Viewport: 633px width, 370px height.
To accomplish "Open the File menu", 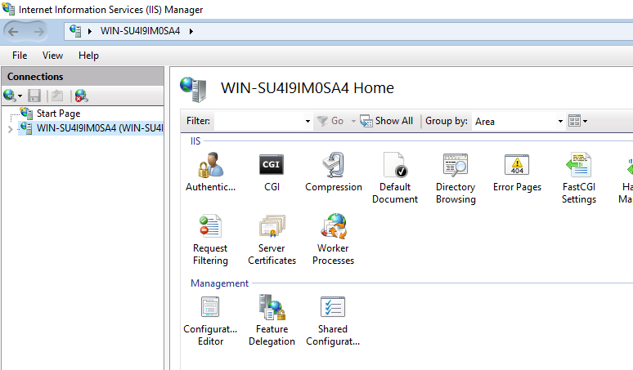I will click(x=20, y=56).
